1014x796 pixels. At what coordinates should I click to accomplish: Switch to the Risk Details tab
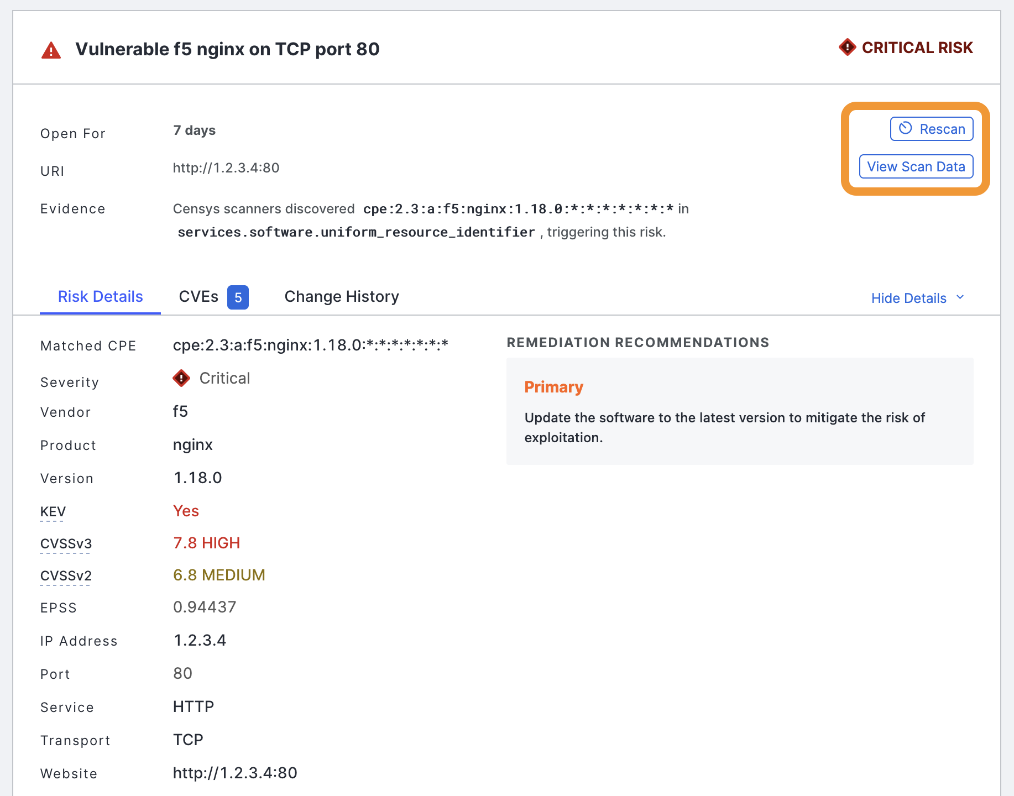[x=100, y=297]
